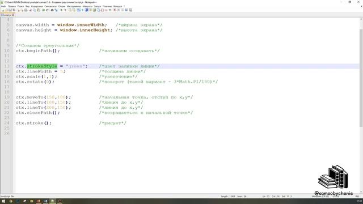Open the Вид menu

[28, 6]
